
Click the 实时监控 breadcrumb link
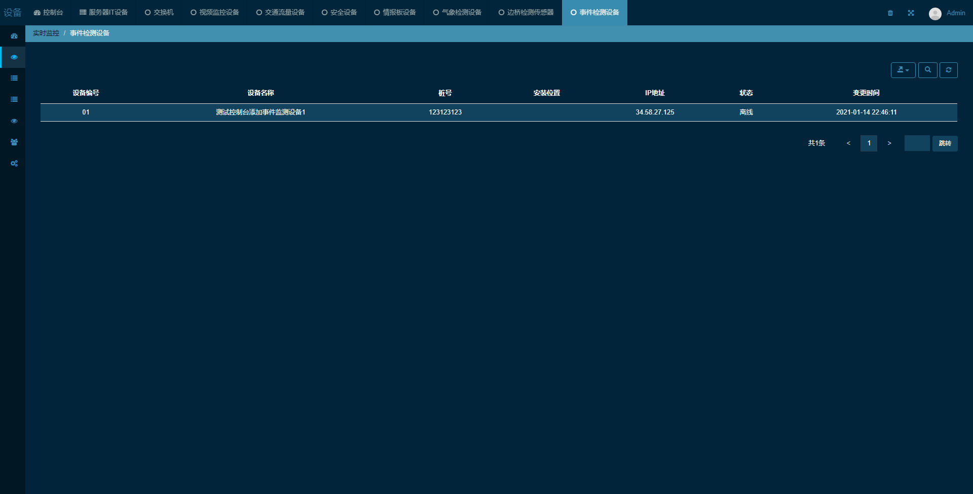(x=46, y=33)
